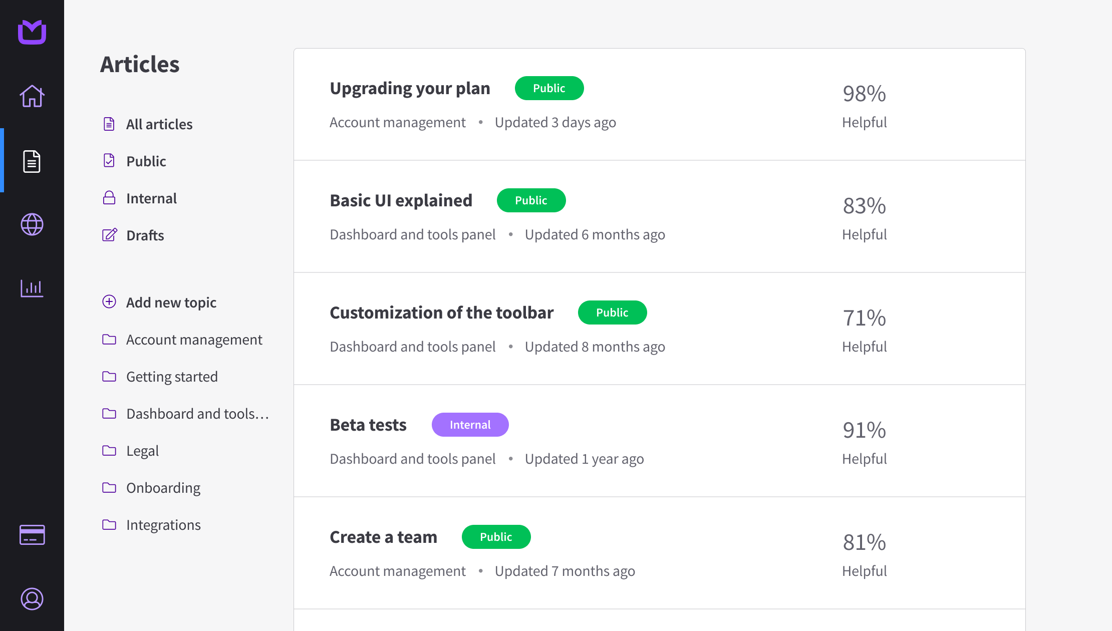1112x631 pixels.
Task: Select the Legal topic folder
Action: pyautogui.click(x=142, y=451)
